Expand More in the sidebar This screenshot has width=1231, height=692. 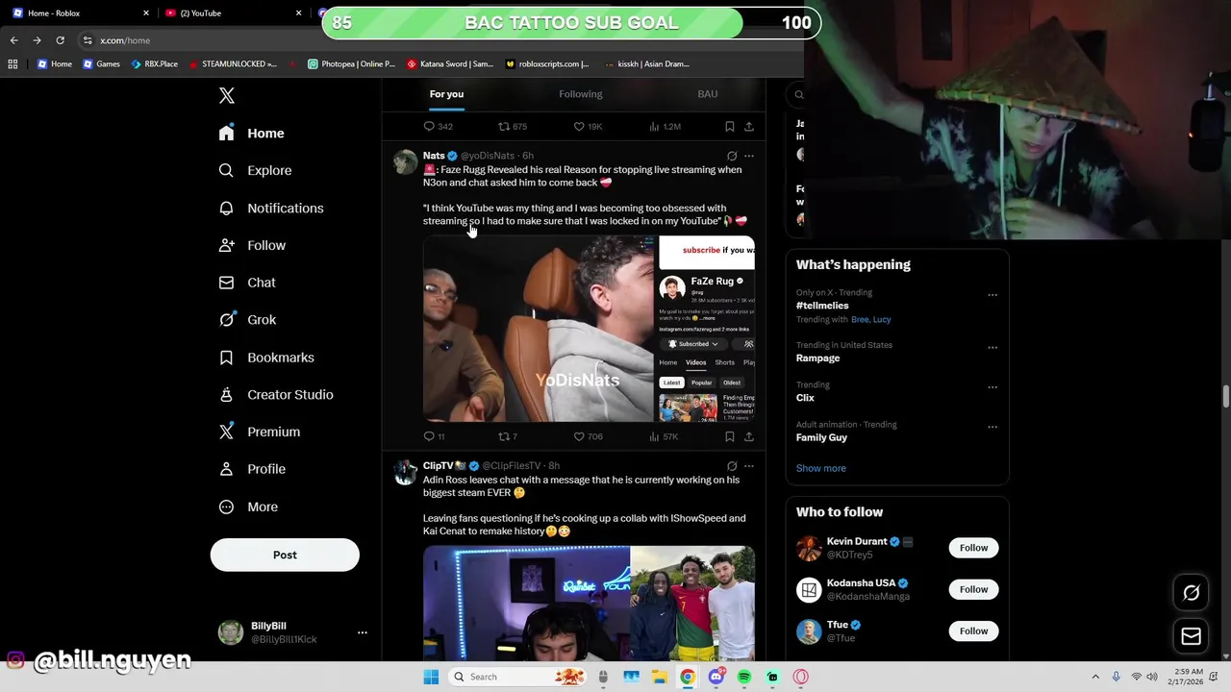tap(248, 507)
